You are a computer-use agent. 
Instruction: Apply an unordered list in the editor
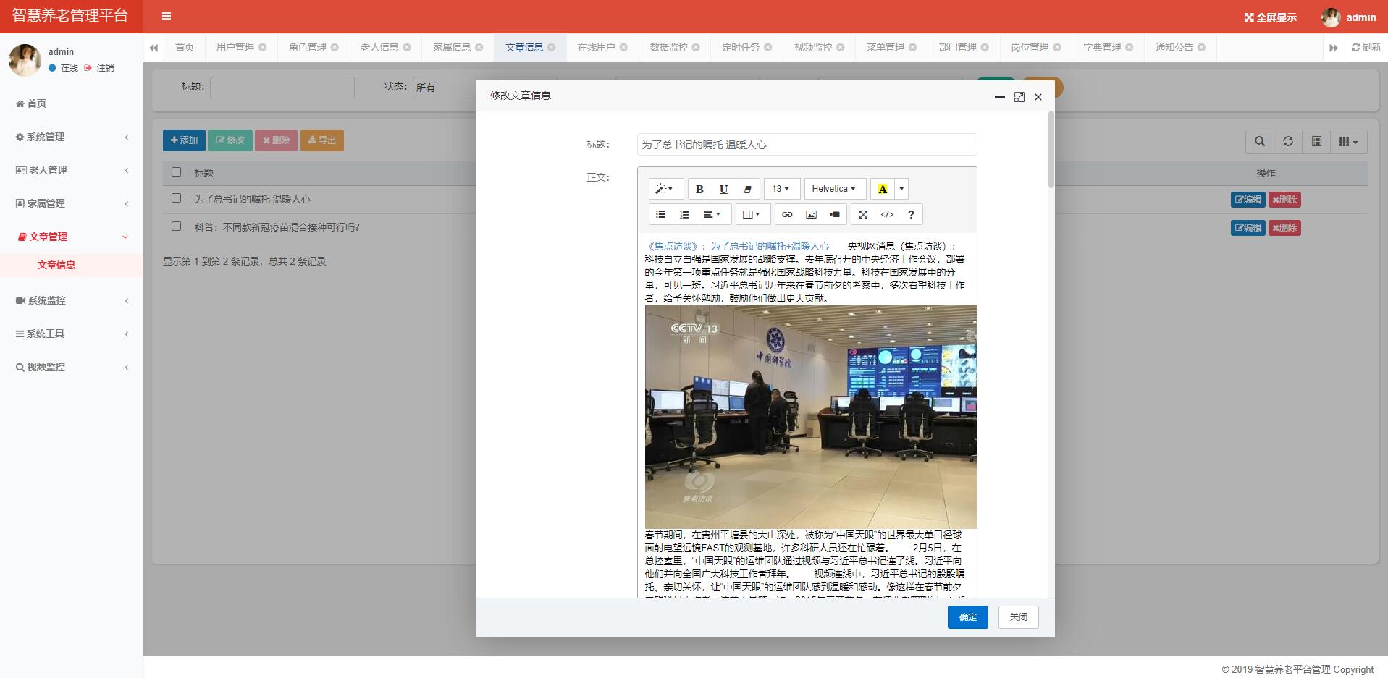pos(660,214)
